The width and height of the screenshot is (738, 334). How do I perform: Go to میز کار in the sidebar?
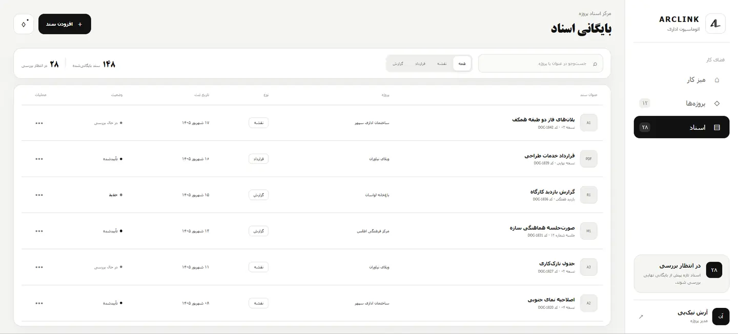coord(682,80)
